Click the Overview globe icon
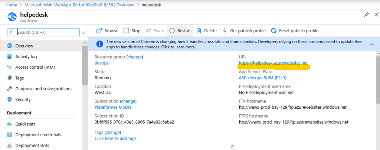This screenshot has width=380, height=150. point(10,46)
